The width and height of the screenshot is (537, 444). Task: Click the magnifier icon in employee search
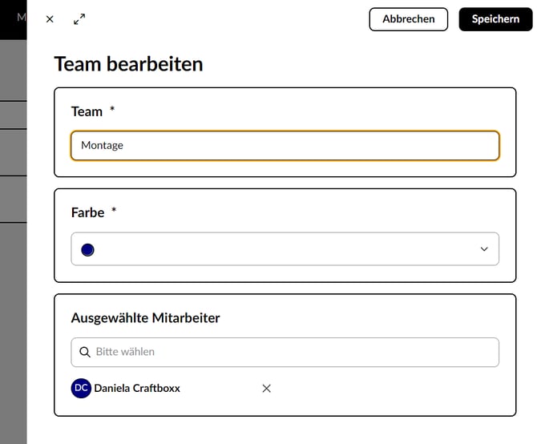85,352
